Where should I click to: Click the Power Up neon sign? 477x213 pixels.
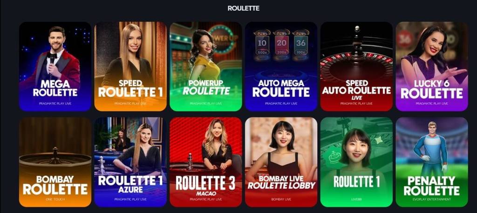coord(222,39)
